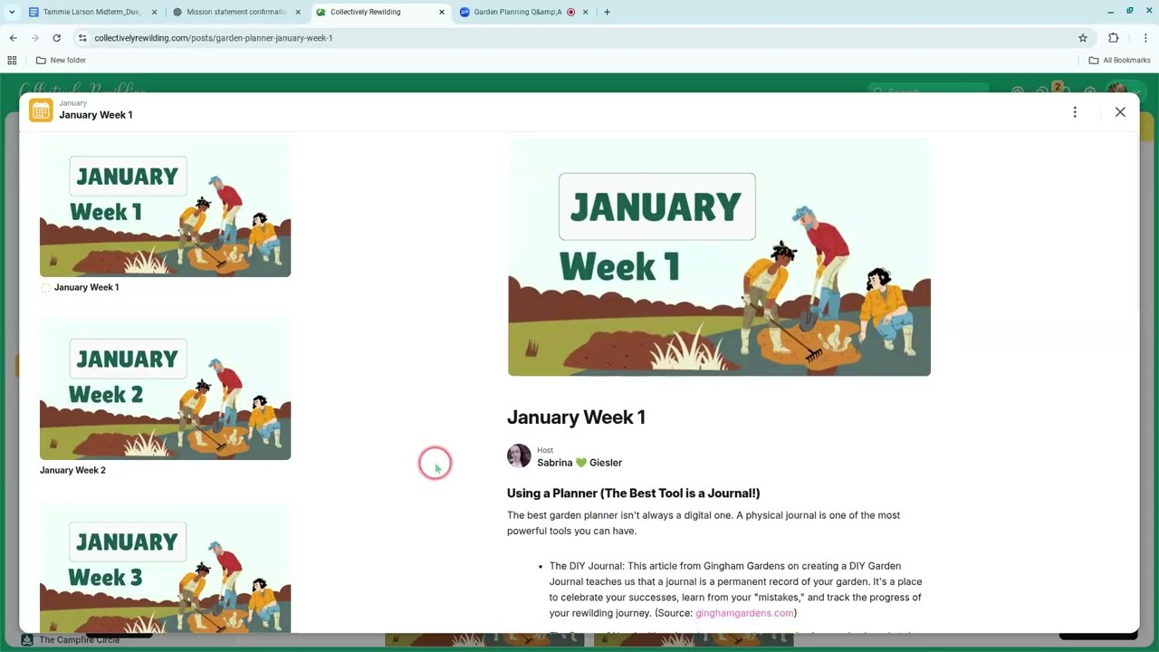
Task: Open Sabrina Giesler's profile name link
Action: tap(579, 463)
